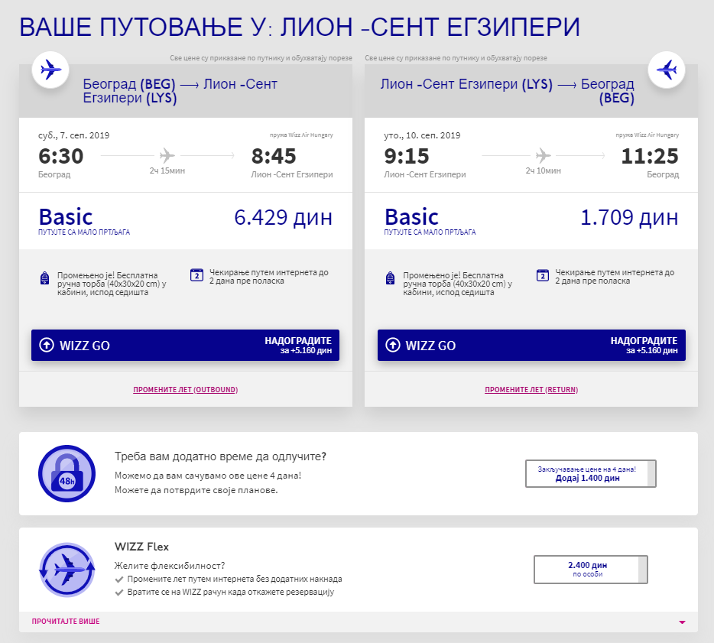
Task: Click the Basic fare label in outbound card
Action: coord(66,217)
